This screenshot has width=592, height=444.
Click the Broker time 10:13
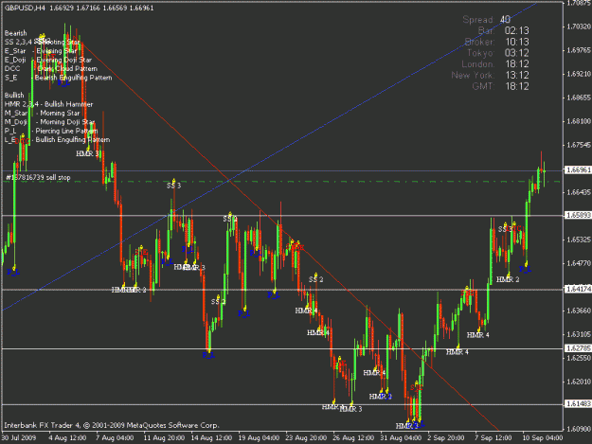tap(517, 42)
